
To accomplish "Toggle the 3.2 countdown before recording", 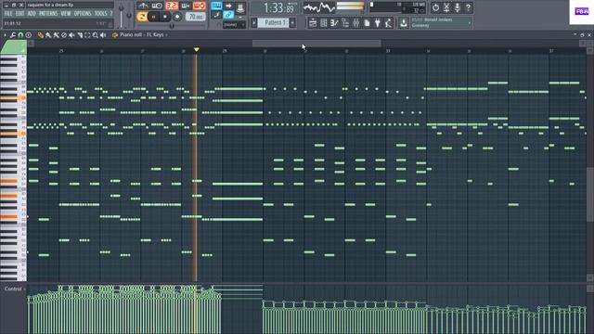I will tap(172, 6).
